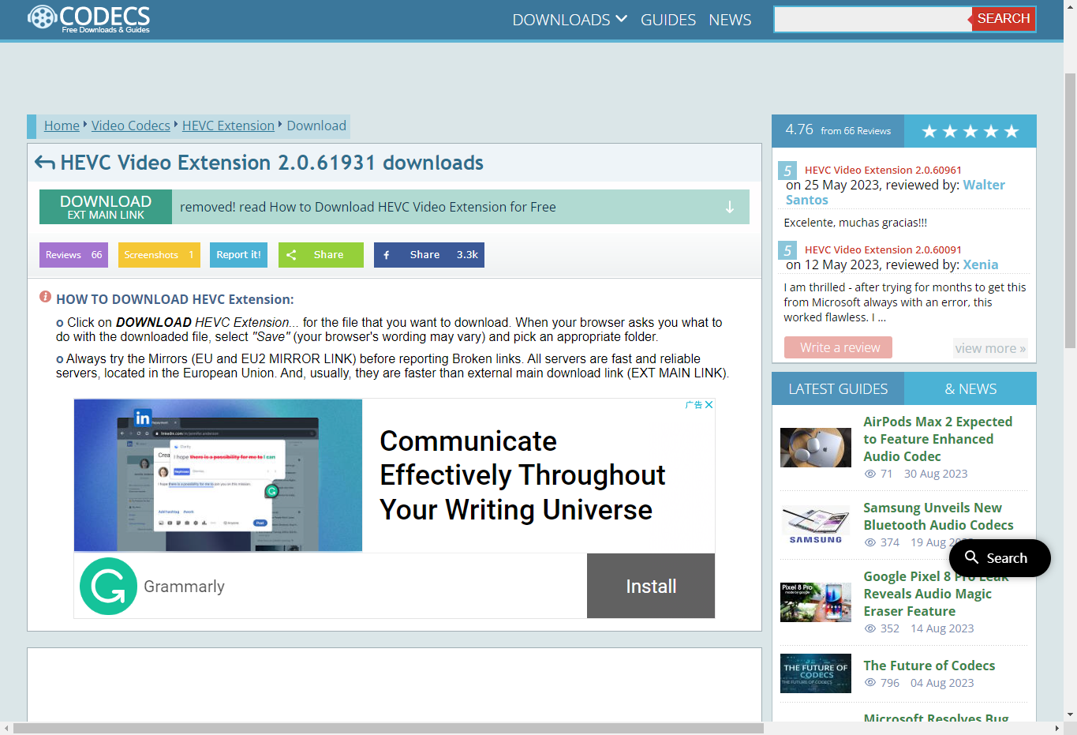Click the Samsung article thumbnail
The image size is (1077, 735).
click(816, 525)
